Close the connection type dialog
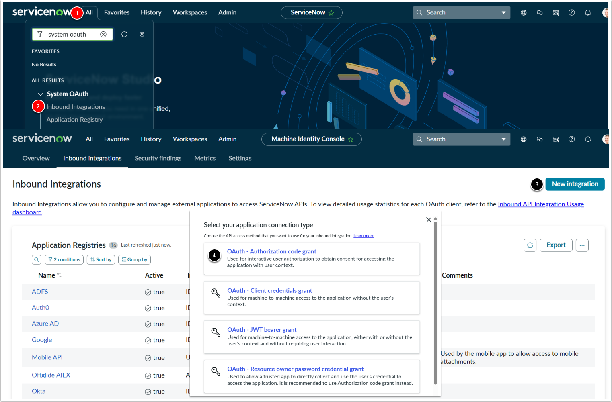 tap(429, 220)
